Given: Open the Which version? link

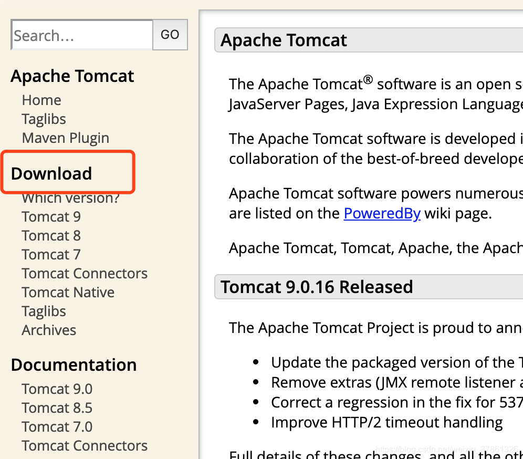Looking at the screenshot, I should click(71, 198).
